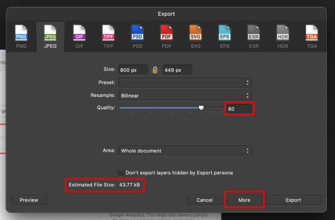
Task: Pick the EPS export format icon
Action: pyautogui.click(x=224, y=33)
